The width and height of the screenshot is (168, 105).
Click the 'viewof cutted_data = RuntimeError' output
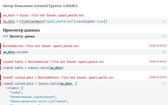coord(58,77)
